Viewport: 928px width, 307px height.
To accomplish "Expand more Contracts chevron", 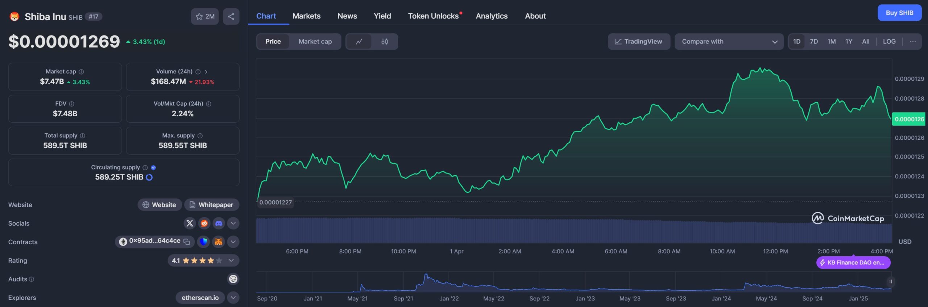I will tap(233, 242).
